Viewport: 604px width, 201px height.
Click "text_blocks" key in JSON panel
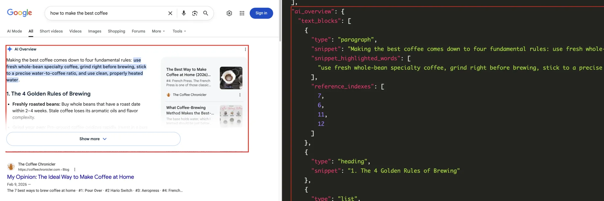coord(320,21)
